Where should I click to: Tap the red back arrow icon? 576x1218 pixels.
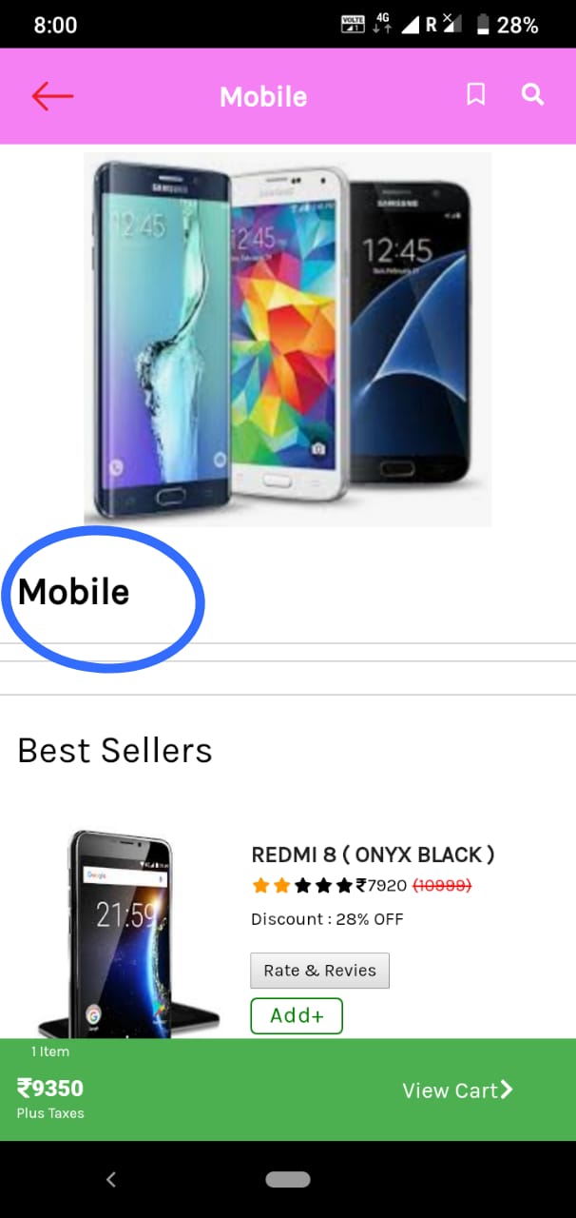click(x=52, y=96)
